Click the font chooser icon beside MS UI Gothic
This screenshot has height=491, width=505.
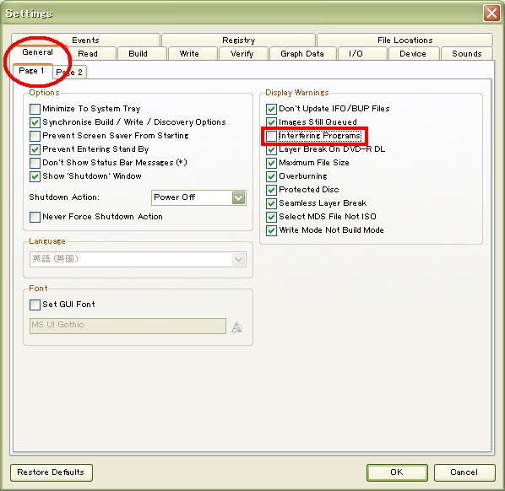pos(237,326)
